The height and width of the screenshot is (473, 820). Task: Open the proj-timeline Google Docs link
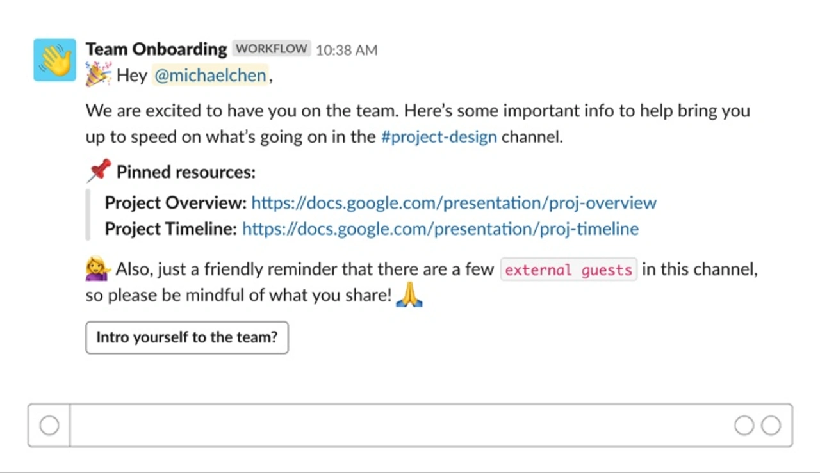[x=440, y=228]
